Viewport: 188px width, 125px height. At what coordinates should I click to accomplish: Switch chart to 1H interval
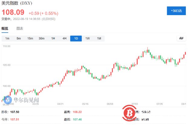pos(53,38)
